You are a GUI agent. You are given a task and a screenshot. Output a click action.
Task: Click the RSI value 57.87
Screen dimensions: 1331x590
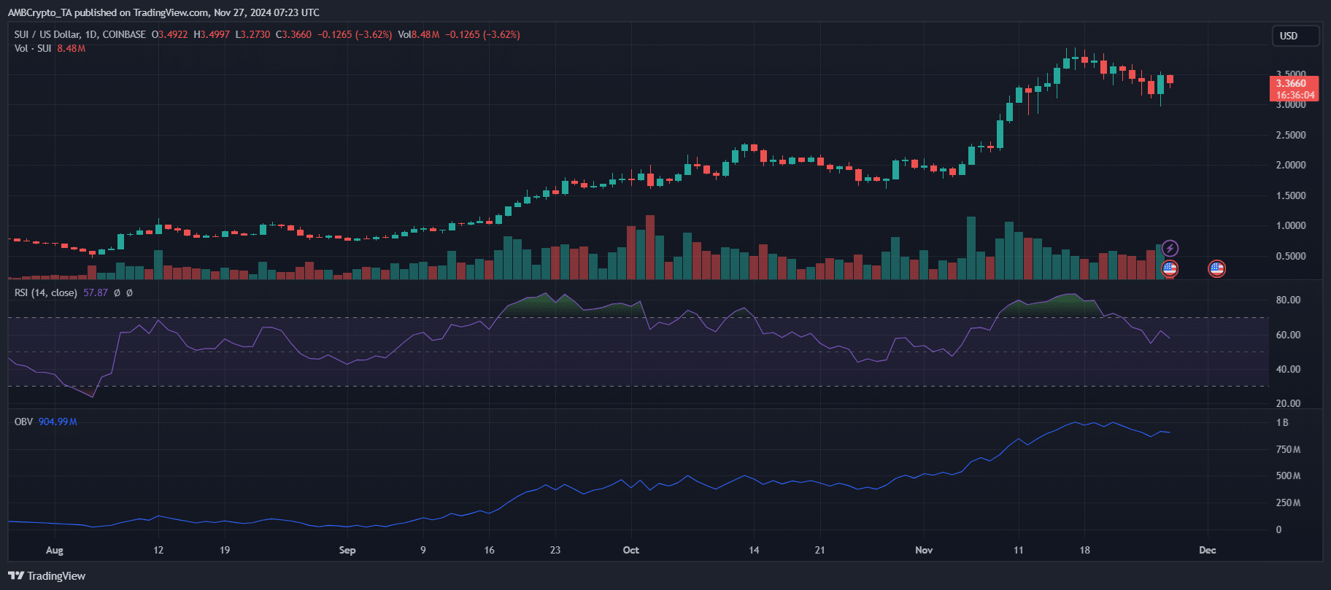point(96,292)
